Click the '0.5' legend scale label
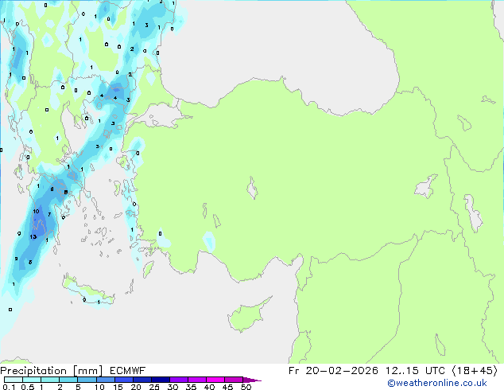The width and height of the screenshot is (504, 390). [28, 387]
